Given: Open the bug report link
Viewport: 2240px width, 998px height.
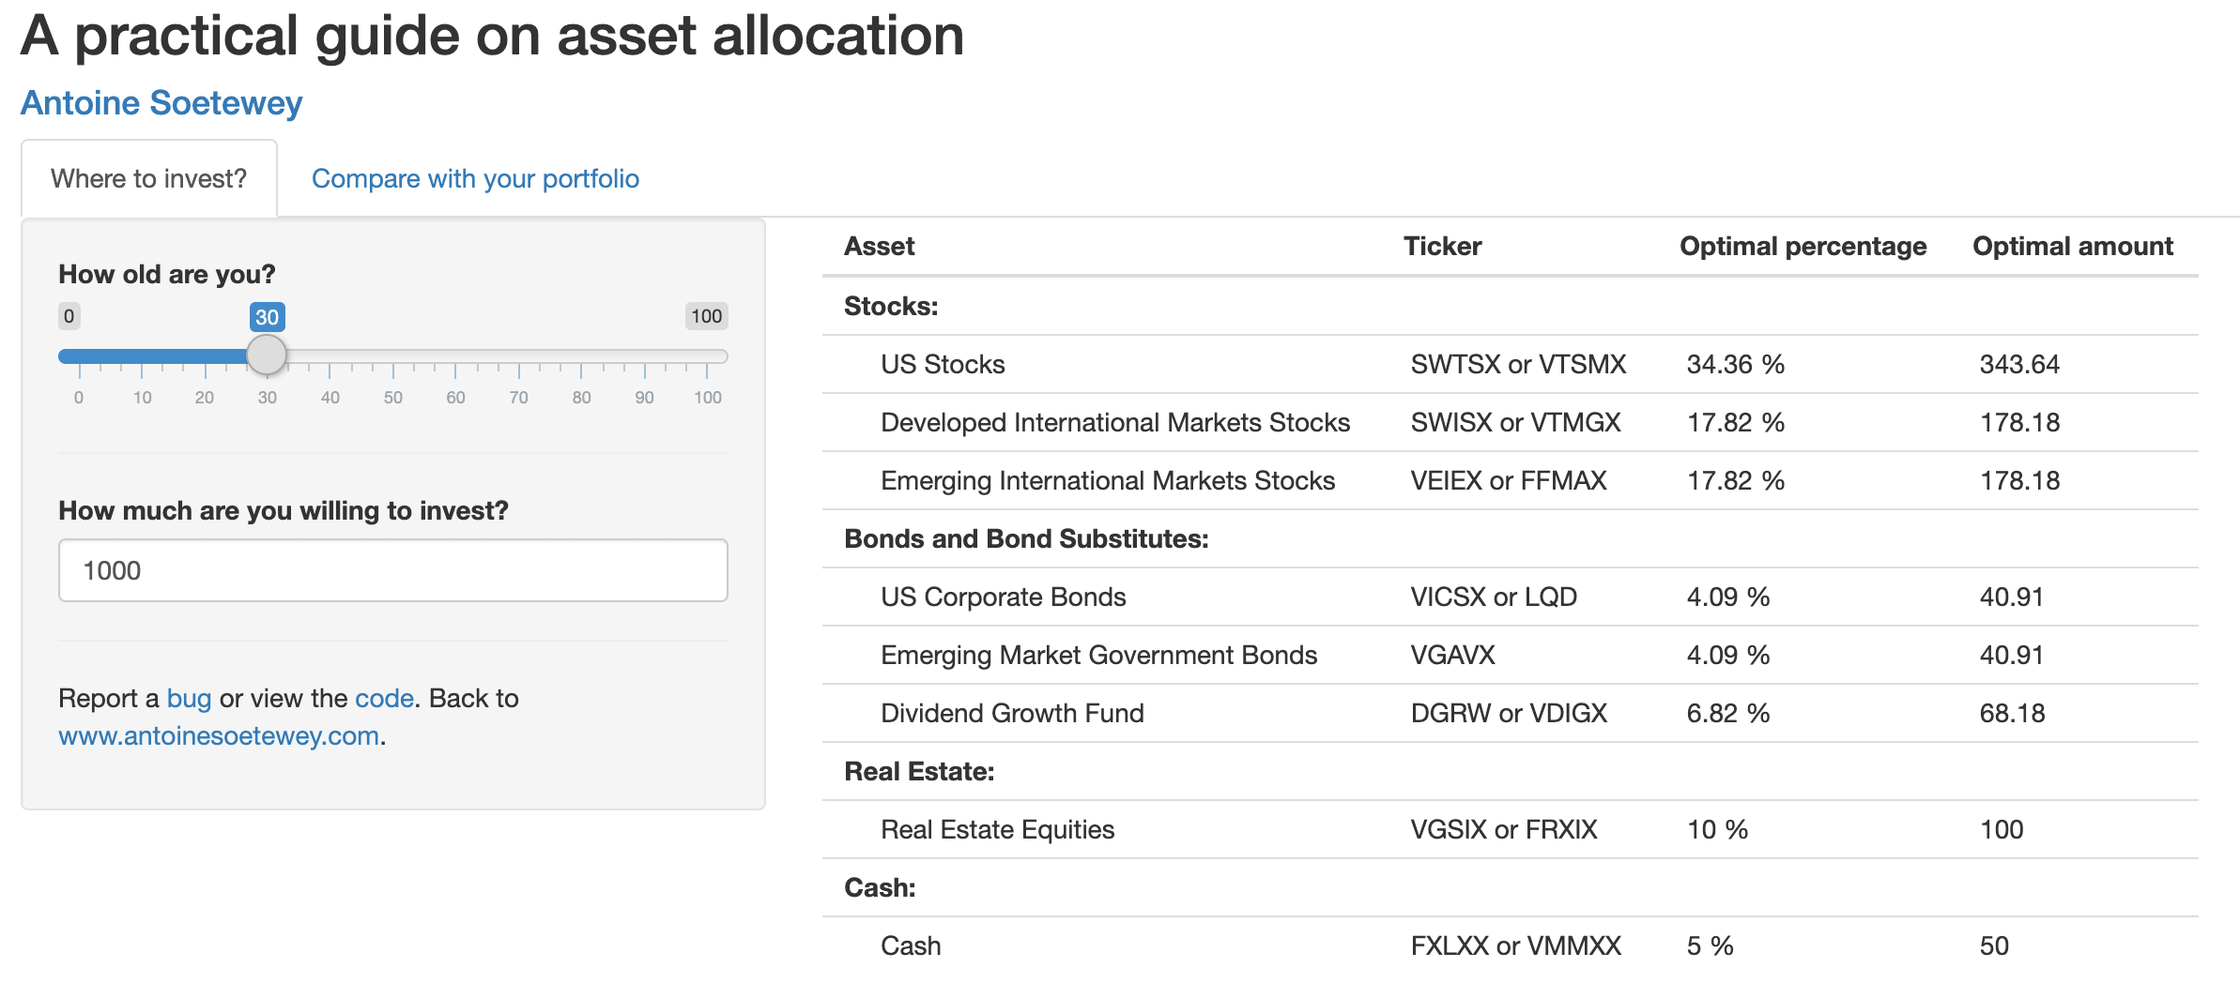Looking at the screenshot, I should [189, 698].
